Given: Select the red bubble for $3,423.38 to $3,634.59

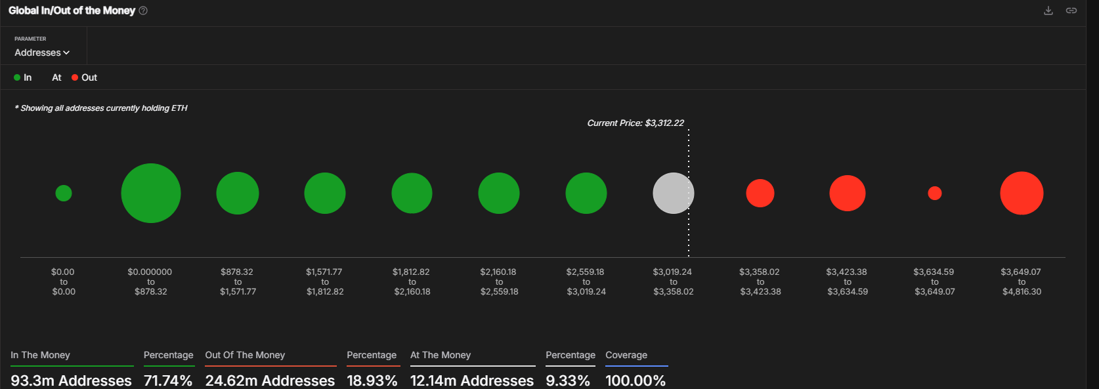Looking at the screenshot, I should click(848, 193).
